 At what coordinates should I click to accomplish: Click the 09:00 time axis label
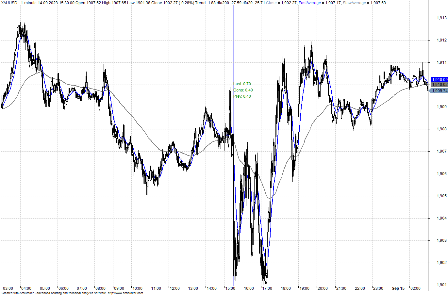pos(119,288)
